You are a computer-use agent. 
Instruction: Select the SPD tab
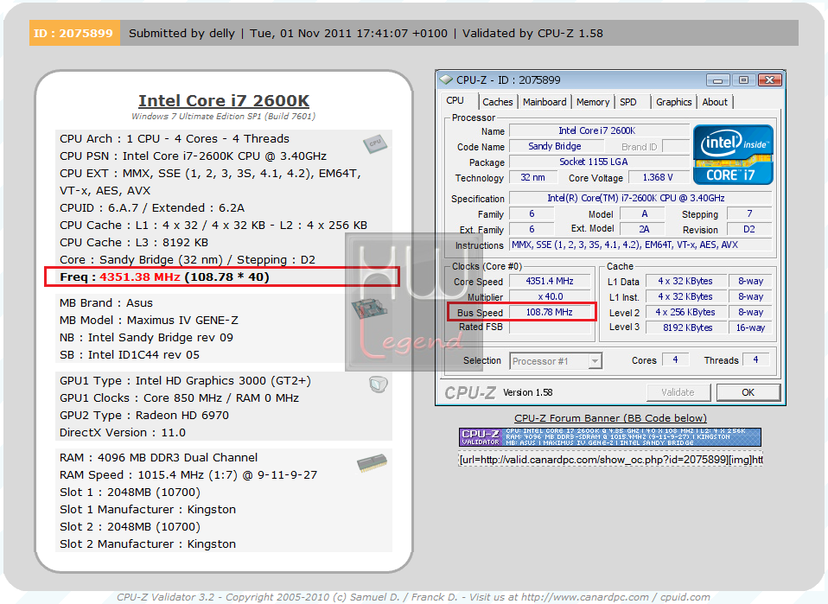click(627, 102)
